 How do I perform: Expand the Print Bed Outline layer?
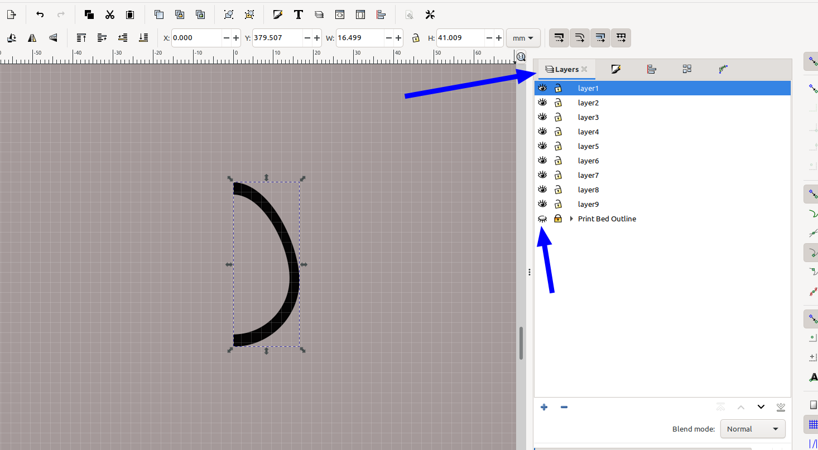571,219
